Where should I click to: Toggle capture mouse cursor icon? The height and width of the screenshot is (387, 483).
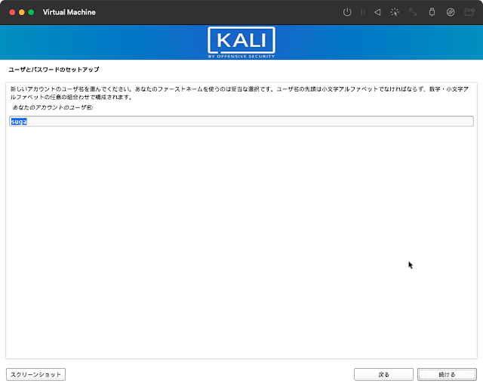click(x=395, y=12)
